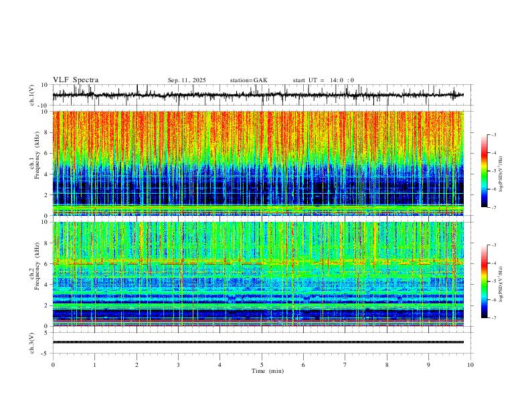Click the "8" kHz tick on ch.2 frequency axis

tap(46, 243)
